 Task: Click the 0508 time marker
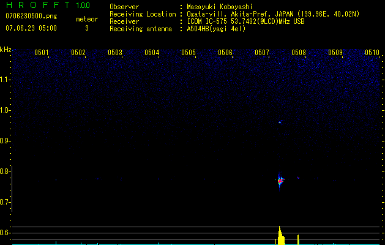point(299,53)
